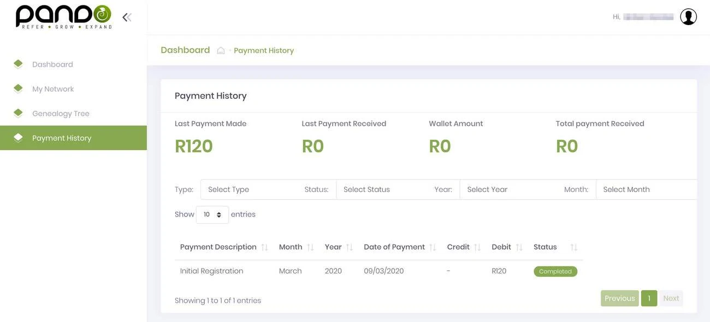Click the Wallet Amount label
This screenshot has width=710, height=322.
(456, 123)
